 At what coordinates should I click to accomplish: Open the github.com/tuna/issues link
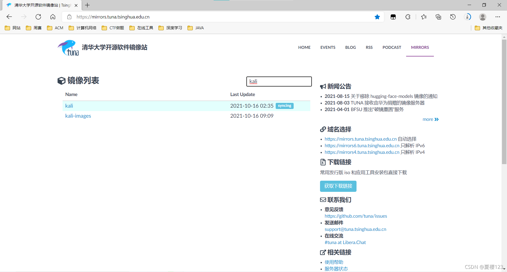(x=356, y=216)
